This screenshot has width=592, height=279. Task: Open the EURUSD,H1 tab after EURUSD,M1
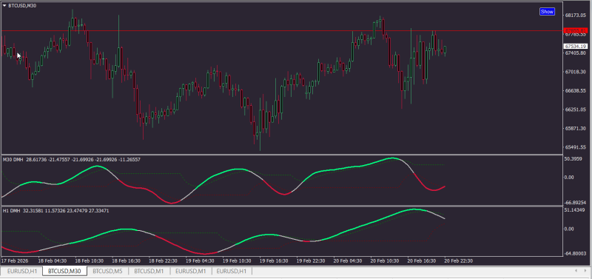232,271
